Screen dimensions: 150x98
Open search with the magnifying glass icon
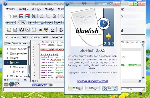tap(62, 16)
